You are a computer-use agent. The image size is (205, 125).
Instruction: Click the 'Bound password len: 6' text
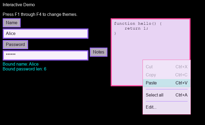24,69
